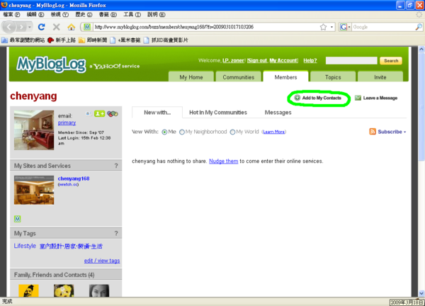Switch to the My Home tab

click(191, 77)
